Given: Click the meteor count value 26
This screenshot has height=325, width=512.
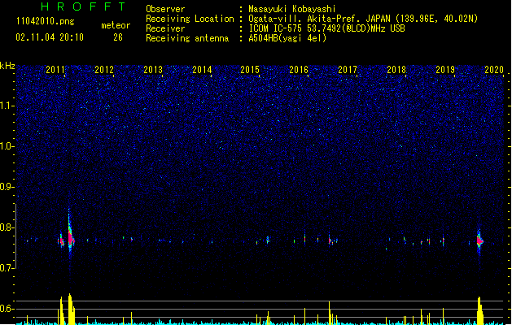Looking at the screenshot, I should tap(118, 37).
